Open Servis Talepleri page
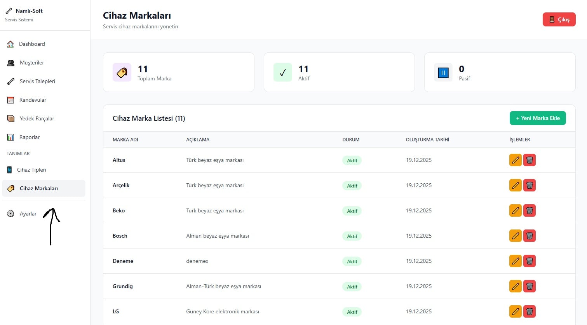Image resolution: width=587 pixels, height=325 pixels. [x=44, y=81]
